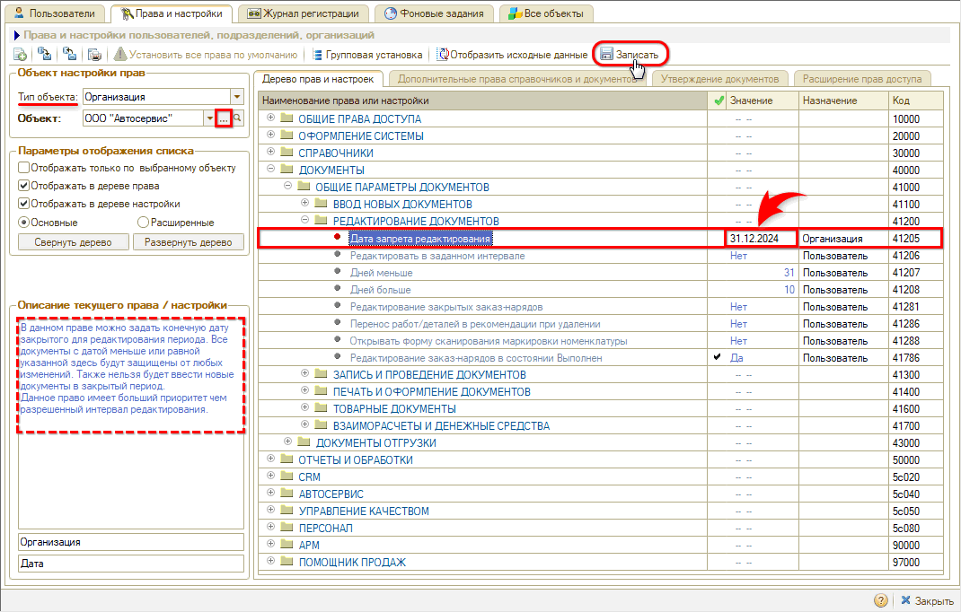Select the Расширенные radio button

click(x=143, y=222)
